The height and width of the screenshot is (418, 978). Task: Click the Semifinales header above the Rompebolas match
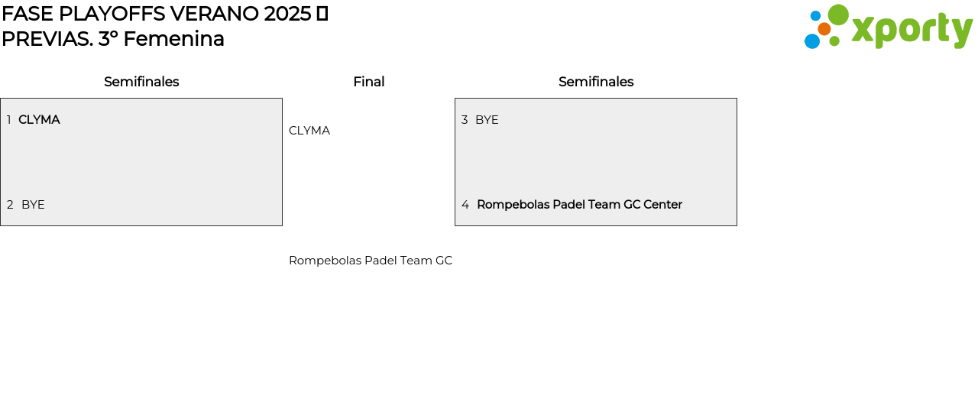(x=596, y=82)
